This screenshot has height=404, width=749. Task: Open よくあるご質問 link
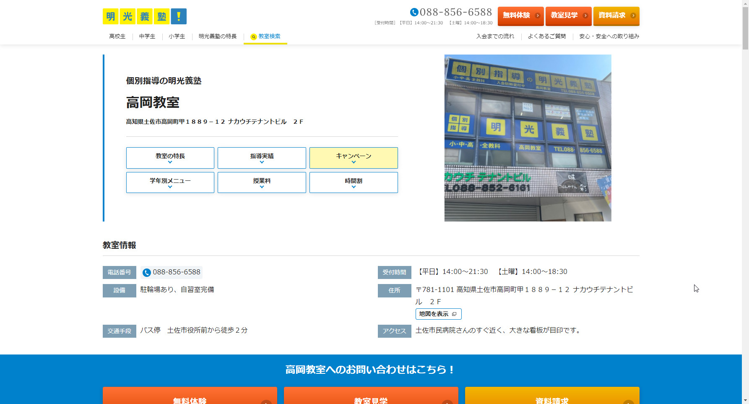547,36
